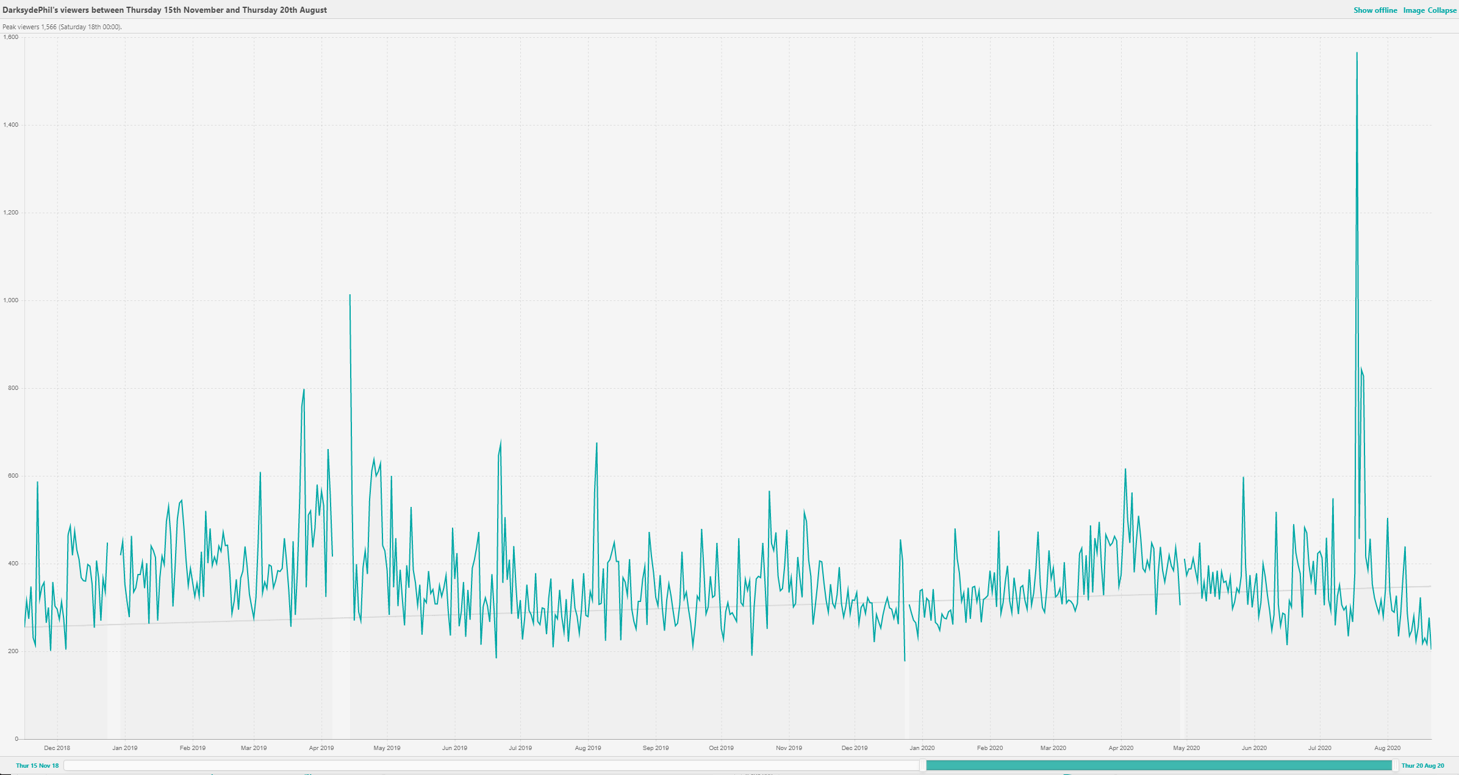Click the DarksydePhil's viewers chart title

(165, 10)
